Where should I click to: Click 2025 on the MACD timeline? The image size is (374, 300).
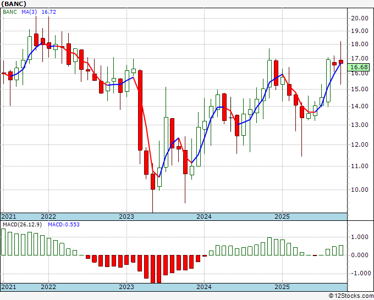click(282, 287)
